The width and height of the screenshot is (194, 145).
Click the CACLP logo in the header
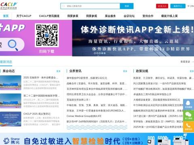(8, 6)
